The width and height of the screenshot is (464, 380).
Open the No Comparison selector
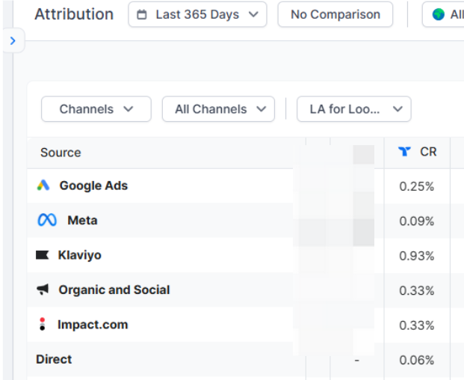pos(335,14)
